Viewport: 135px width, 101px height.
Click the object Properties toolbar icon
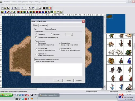pyautogui.click(x=33, y=8)
